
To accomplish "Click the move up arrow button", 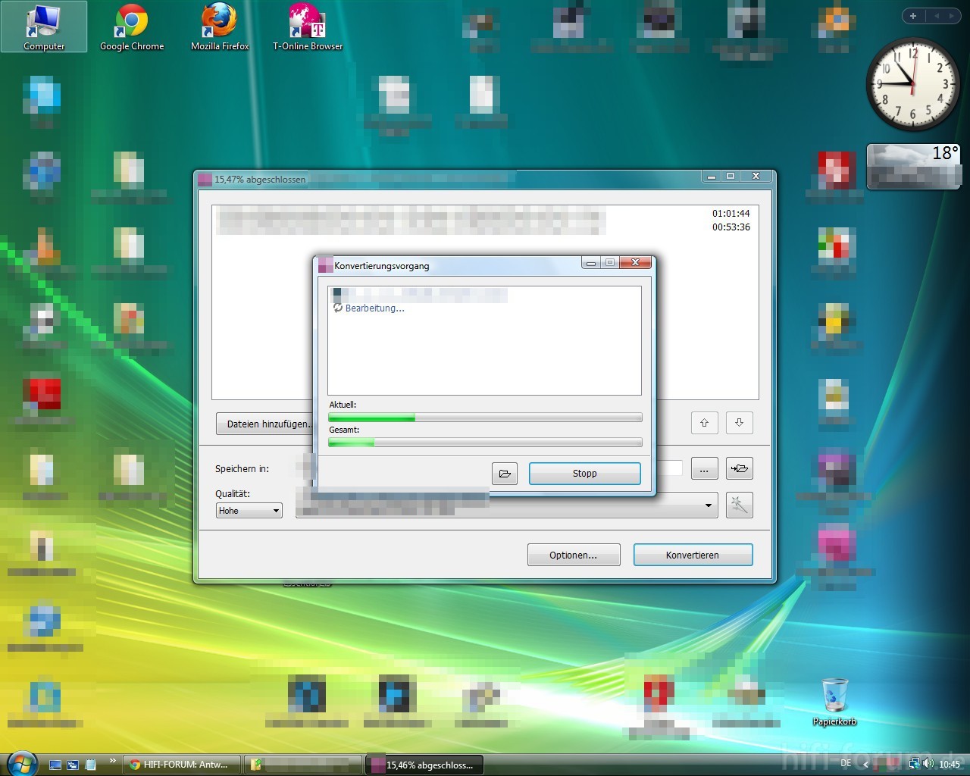I will (x=704, y=423).
